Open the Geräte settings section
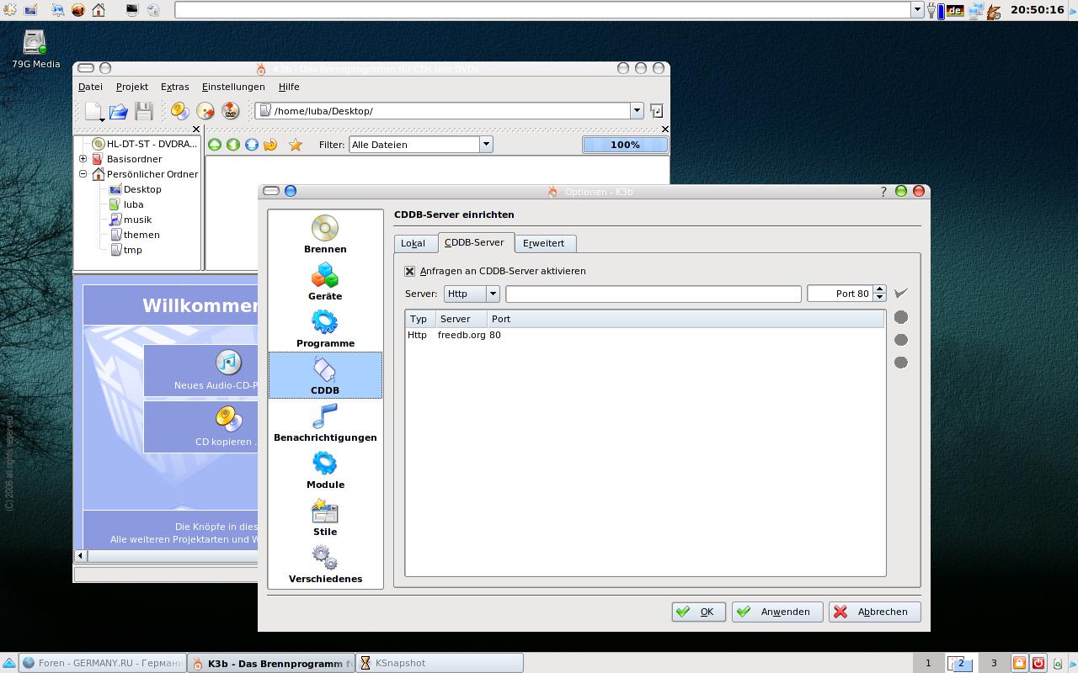 pyautogui.click(x=325, y=282)
